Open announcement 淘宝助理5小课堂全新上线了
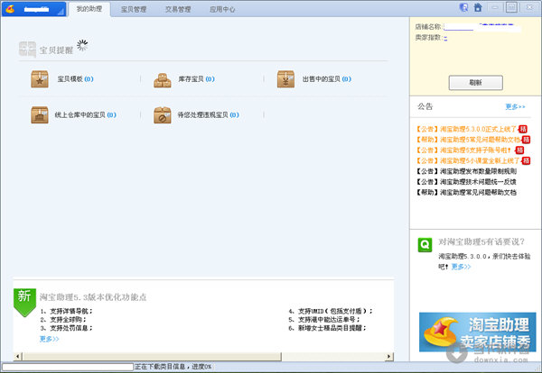542x373 pixels. pos(468,160)
